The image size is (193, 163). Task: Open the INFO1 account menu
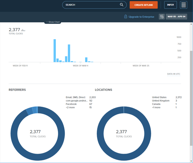pos(170,5)
